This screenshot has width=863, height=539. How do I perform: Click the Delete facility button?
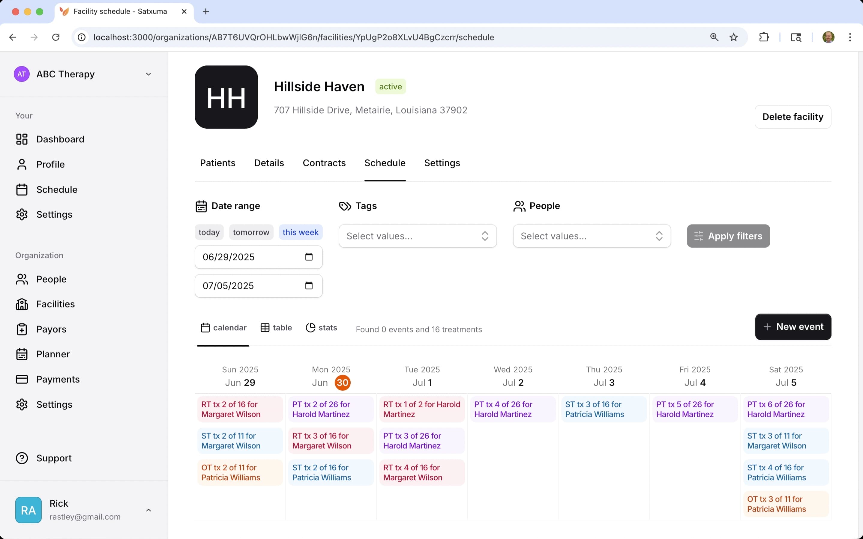click(793, 117)
